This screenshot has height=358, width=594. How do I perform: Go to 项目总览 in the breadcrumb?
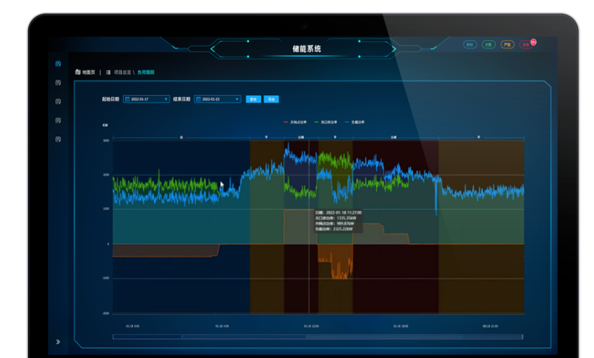tap(122, 72)
